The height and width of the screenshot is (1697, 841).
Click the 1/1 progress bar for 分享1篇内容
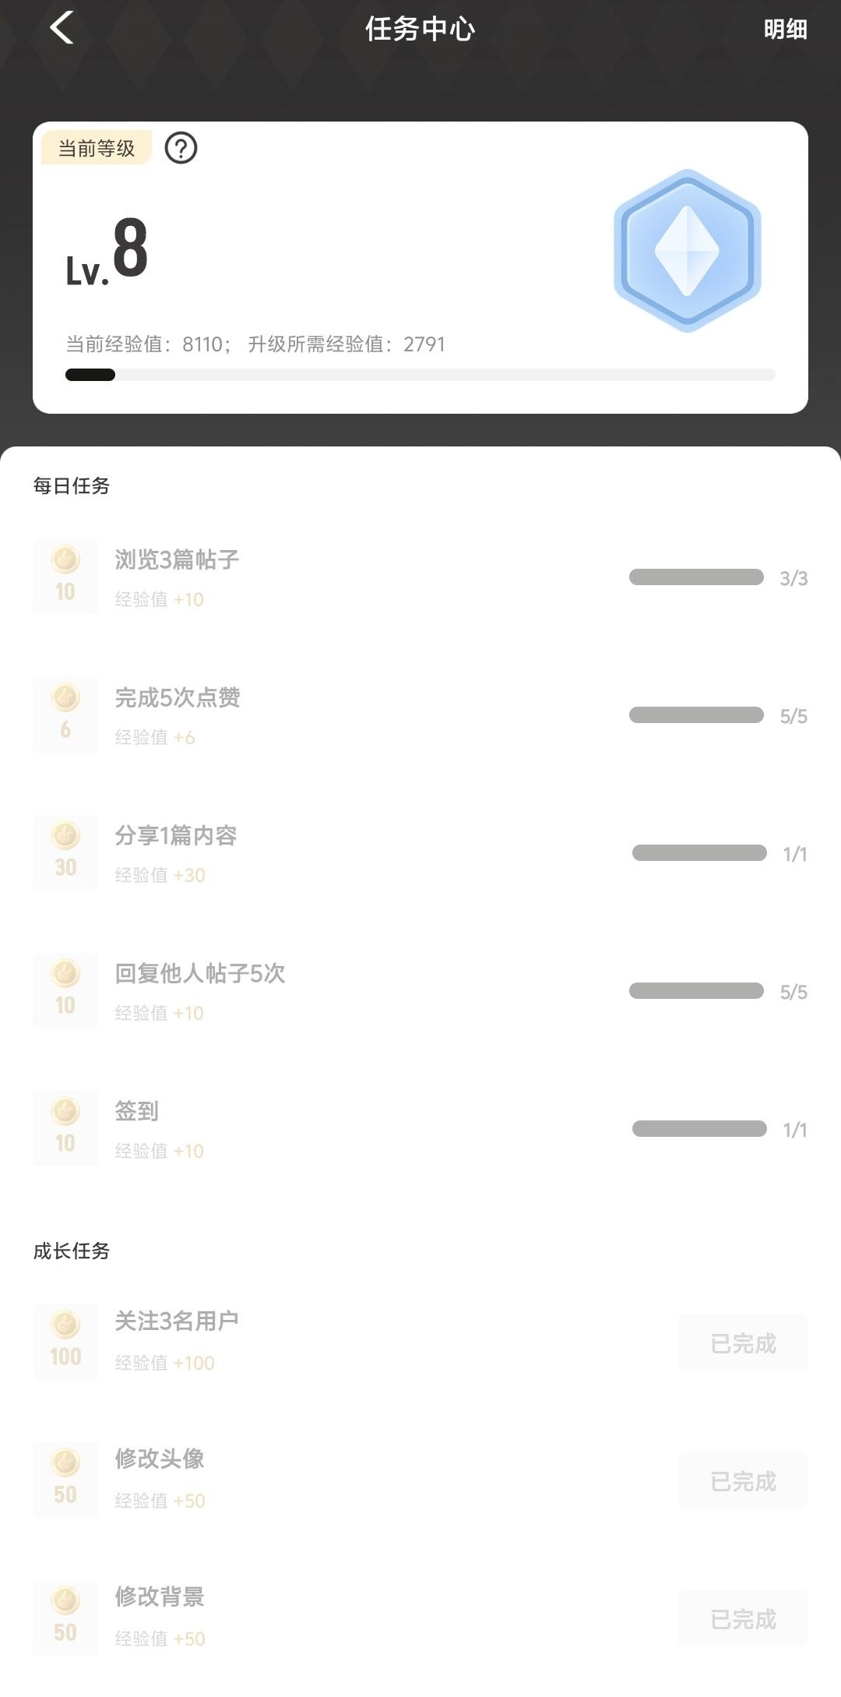[699, 853]
